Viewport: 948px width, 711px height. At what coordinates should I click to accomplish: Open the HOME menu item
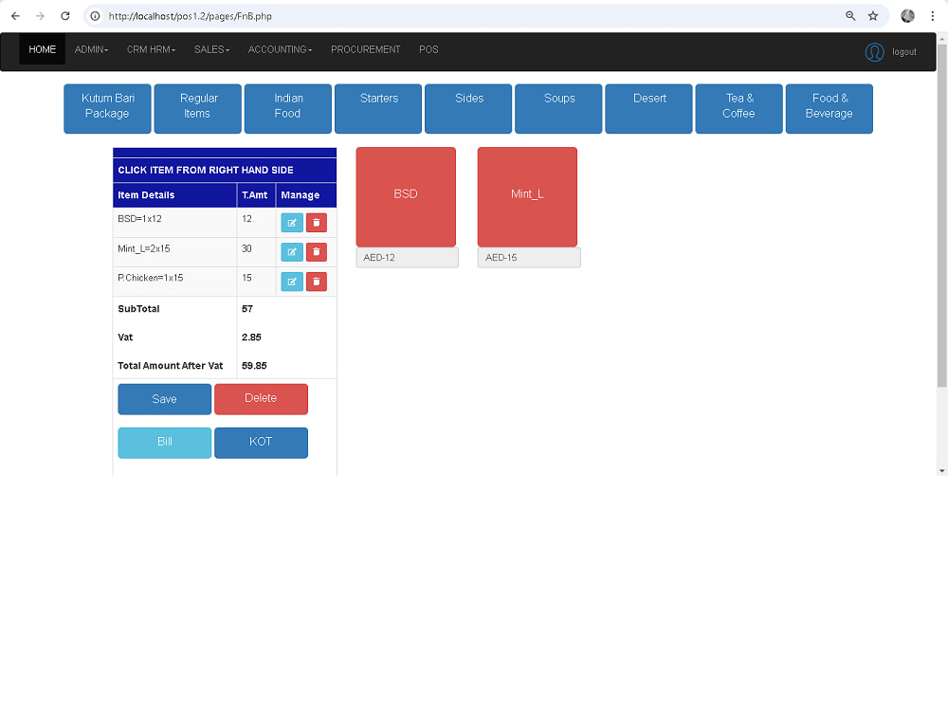43,49
